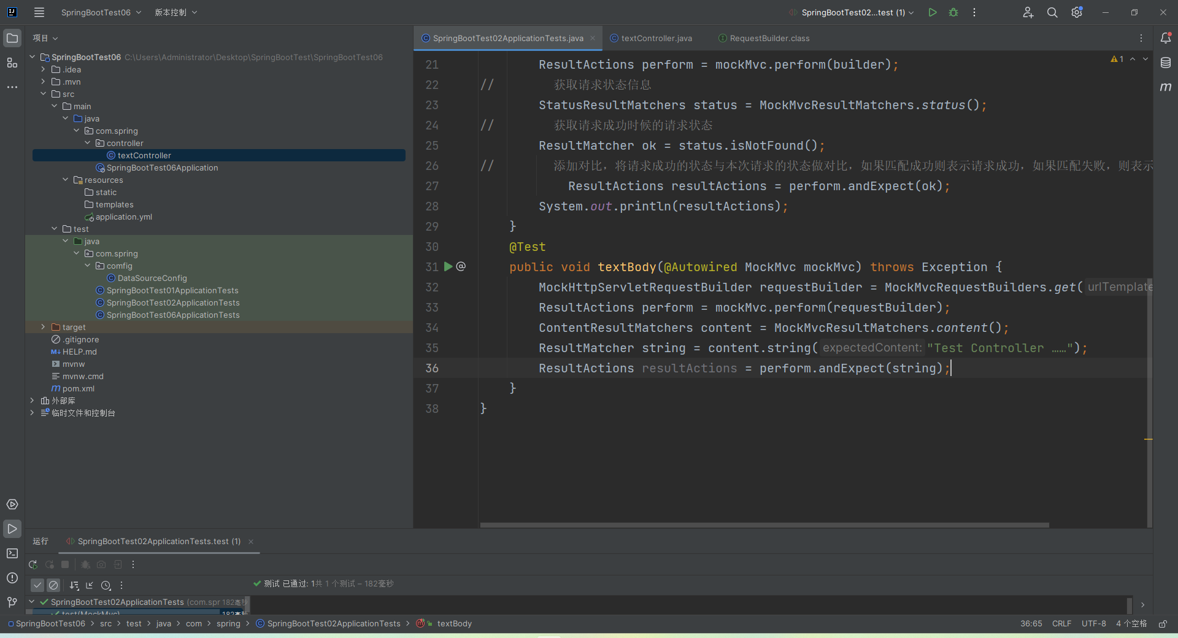Viewport: 1178px width, 638px height.
Task: Open Code With Me collaboration icon
Action: coord(1028,12)
